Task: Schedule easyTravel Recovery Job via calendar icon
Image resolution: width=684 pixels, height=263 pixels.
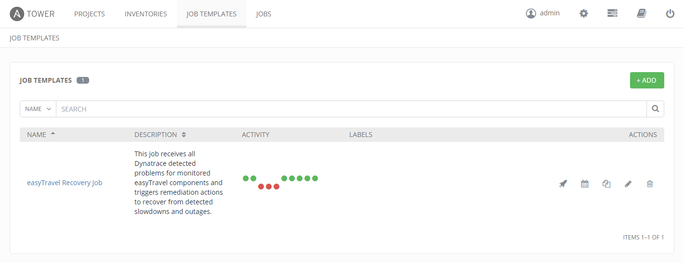Action: 585,183
